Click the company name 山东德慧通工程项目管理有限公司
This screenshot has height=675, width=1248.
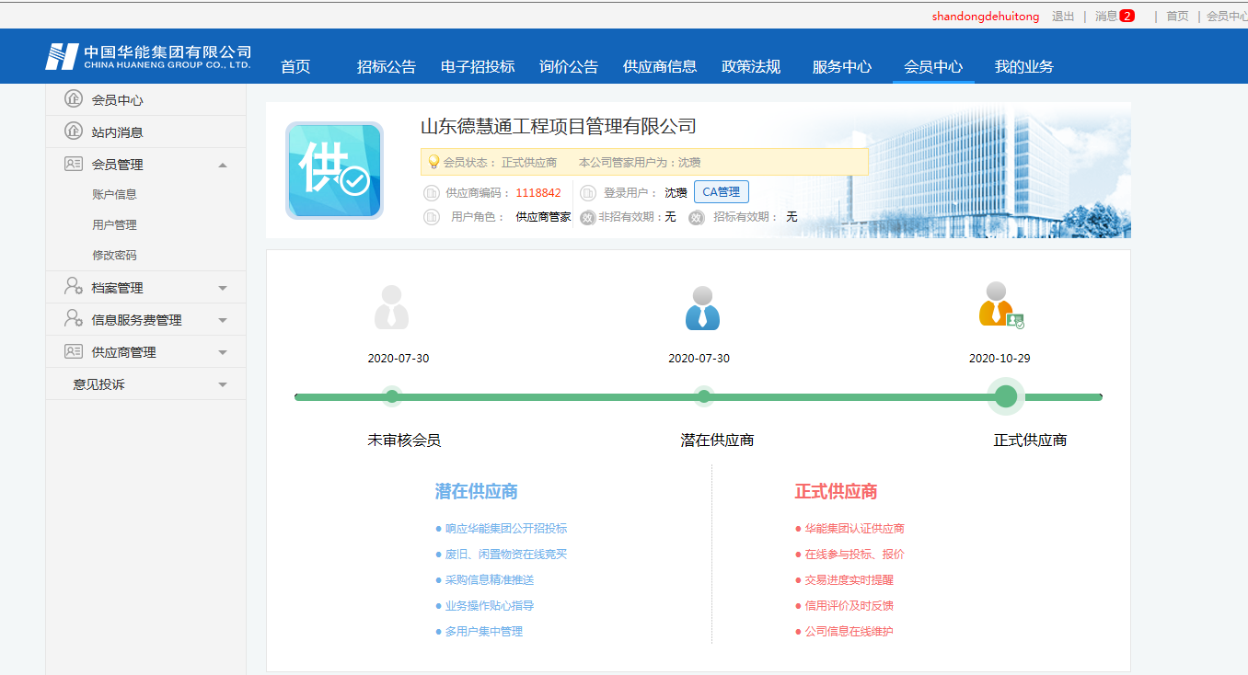(559, 126)
